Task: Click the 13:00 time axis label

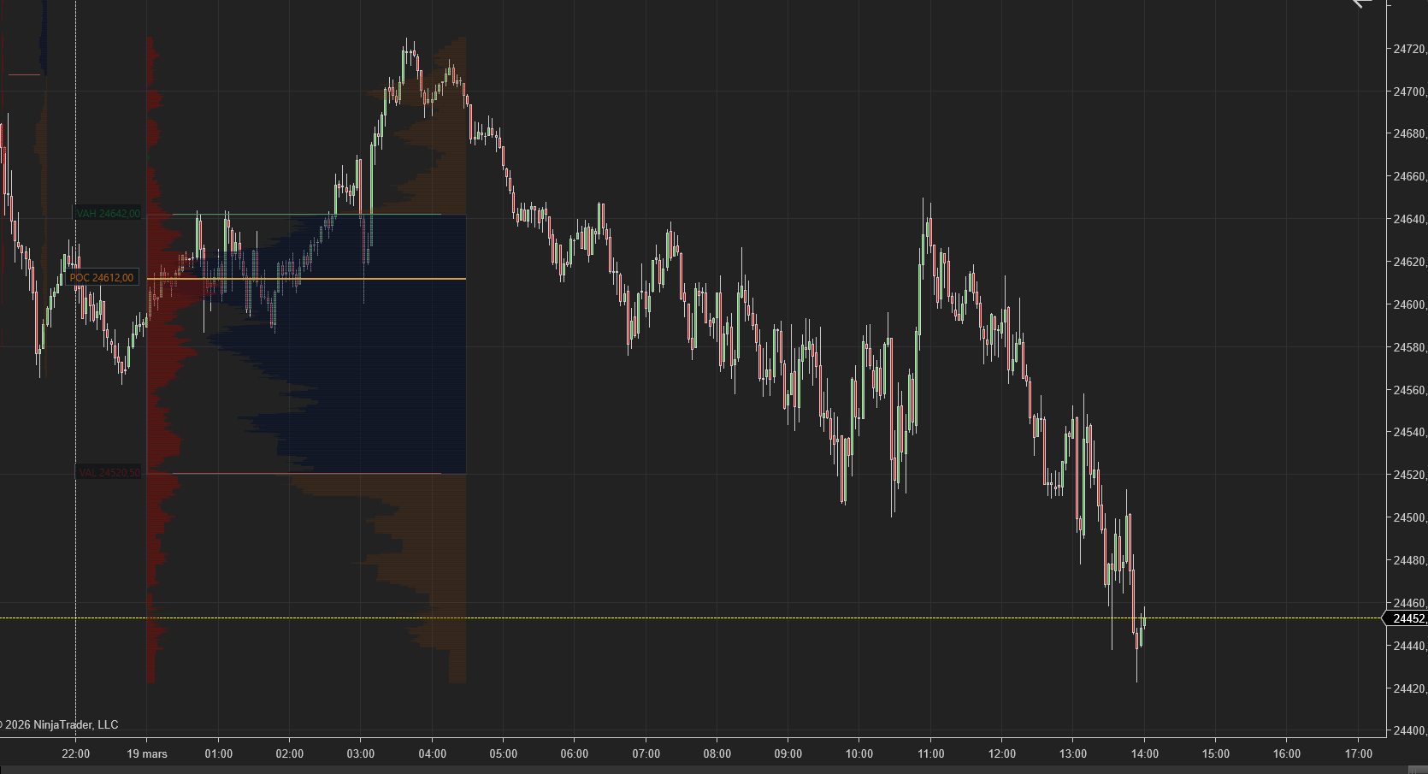Action: (1073, 753)
